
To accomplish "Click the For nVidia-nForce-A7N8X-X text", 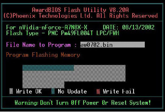I will click(x=47, y=27).
